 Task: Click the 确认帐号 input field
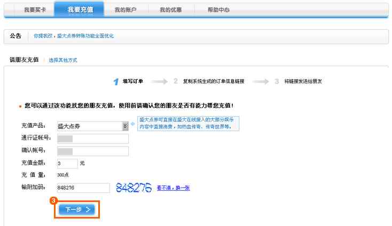click(x=92, y=151)
